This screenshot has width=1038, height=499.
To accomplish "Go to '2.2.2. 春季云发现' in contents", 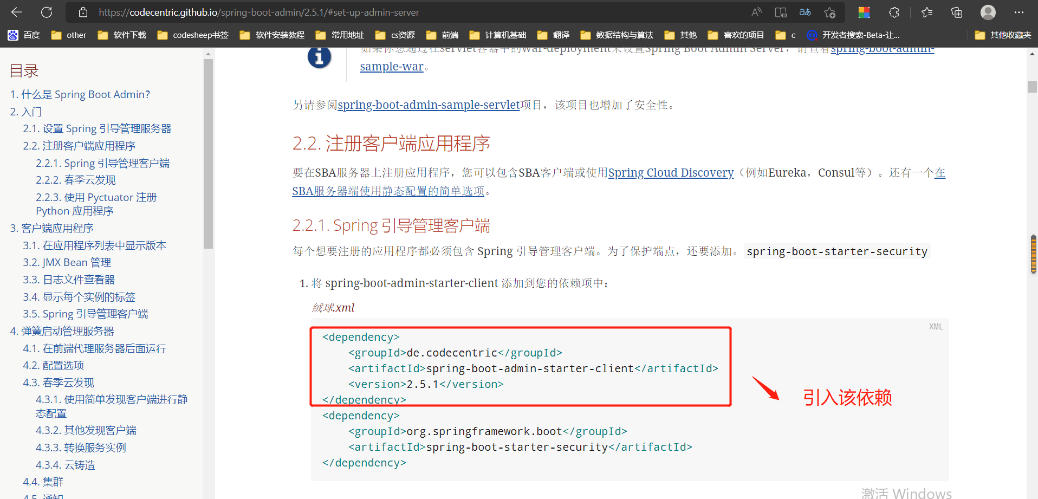I will click(x=76, y=180).
